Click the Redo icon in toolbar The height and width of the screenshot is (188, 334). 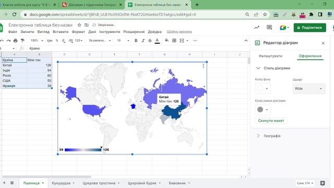click(x=8, y=41)
